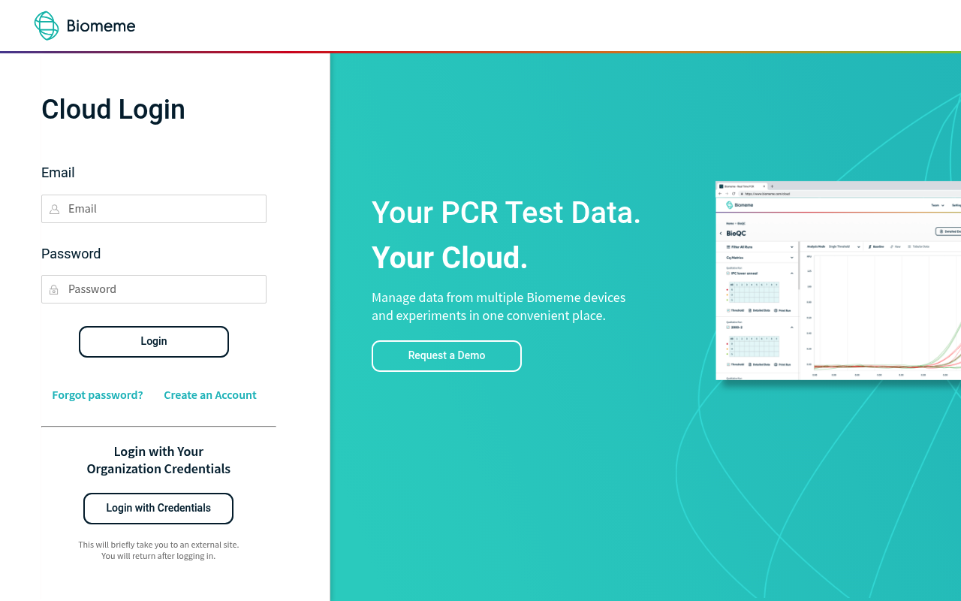This screenshot has width=961, height=601.
Task: Click 'Manage data from multiple Biomeme devices' text
Action: (499, 307)
